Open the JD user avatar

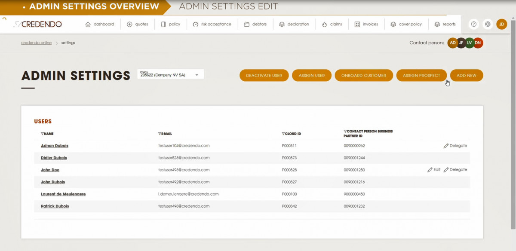click(x=502, y=24)
